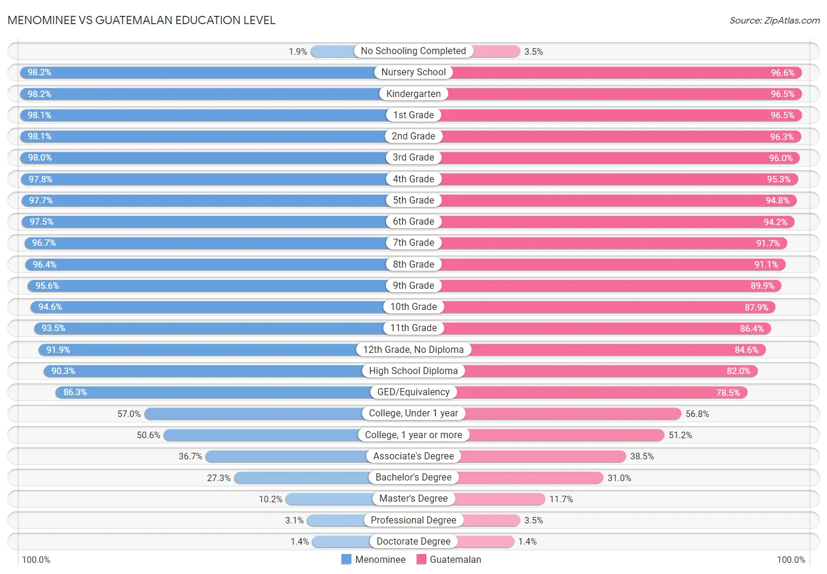Click the pink Guatemalan legend swatch
Image resolution: width=827 pixels, height=574 pixels.
click(x=421, y=559)
